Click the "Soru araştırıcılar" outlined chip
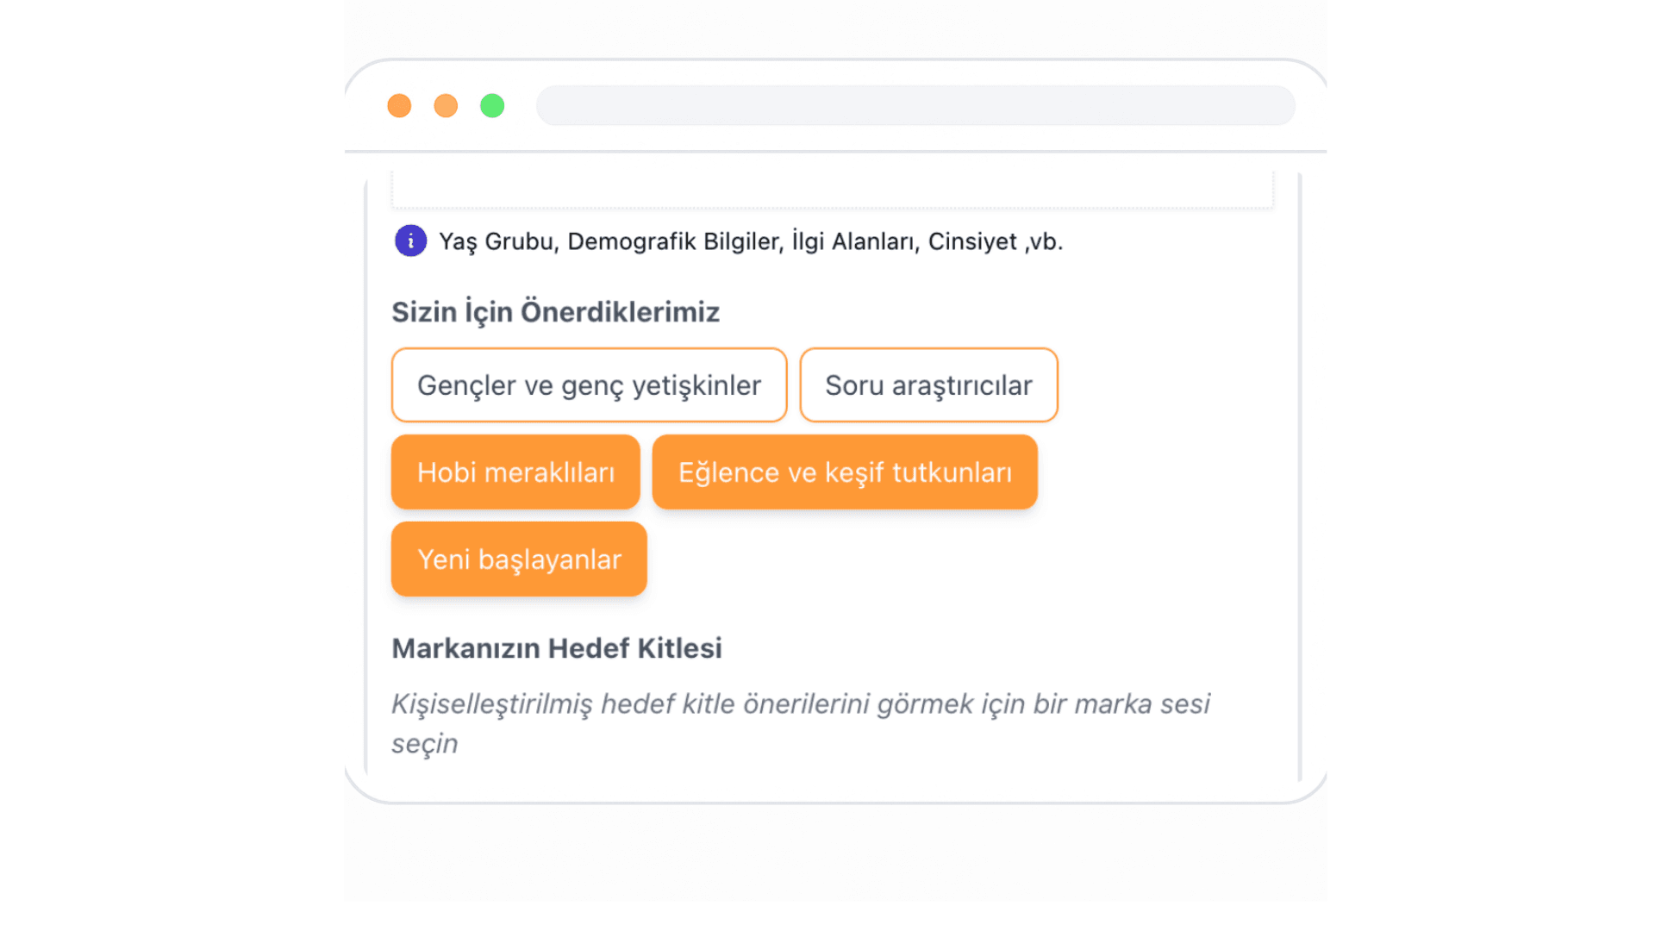1655x931 pixels. [928, 385]
